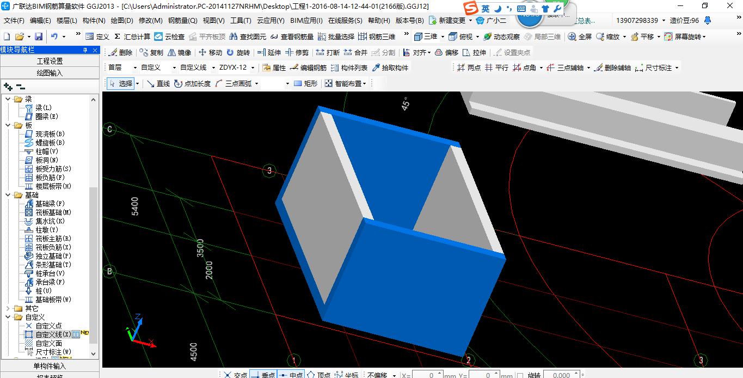Collapse the 梁 tree folder

pos(8,99)
